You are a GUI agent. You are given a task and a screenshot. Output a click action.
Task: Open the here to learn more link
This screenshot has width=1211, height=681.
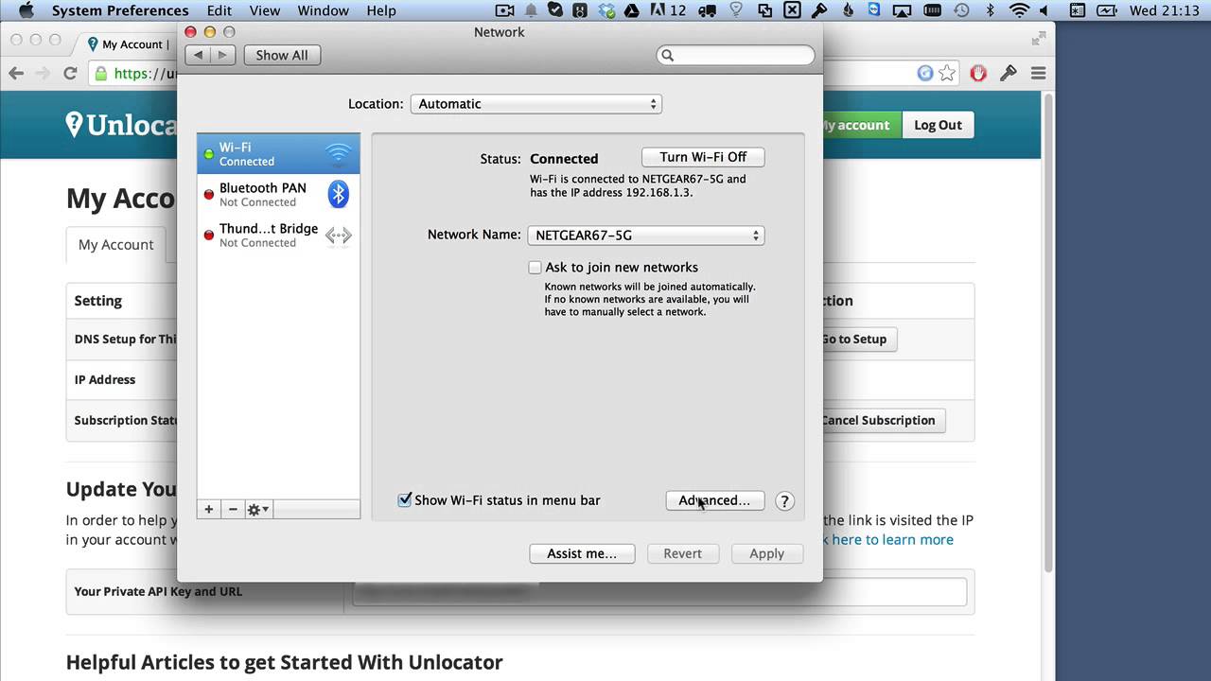(893, 539)
